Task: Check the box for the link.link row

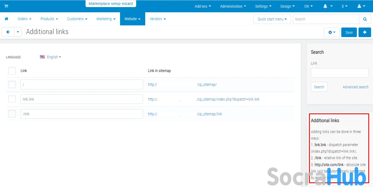Action: (x=12, y=99)
